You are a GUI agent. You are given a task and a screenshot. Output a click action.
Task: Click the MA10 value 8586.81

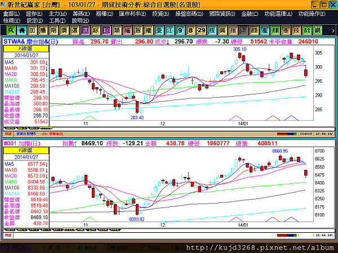36,170
